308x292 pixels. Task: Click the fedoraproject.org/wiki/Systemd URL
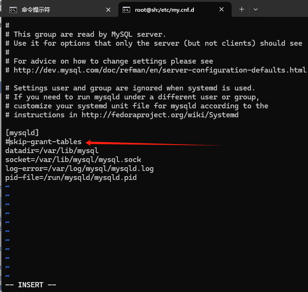[160, 115]
